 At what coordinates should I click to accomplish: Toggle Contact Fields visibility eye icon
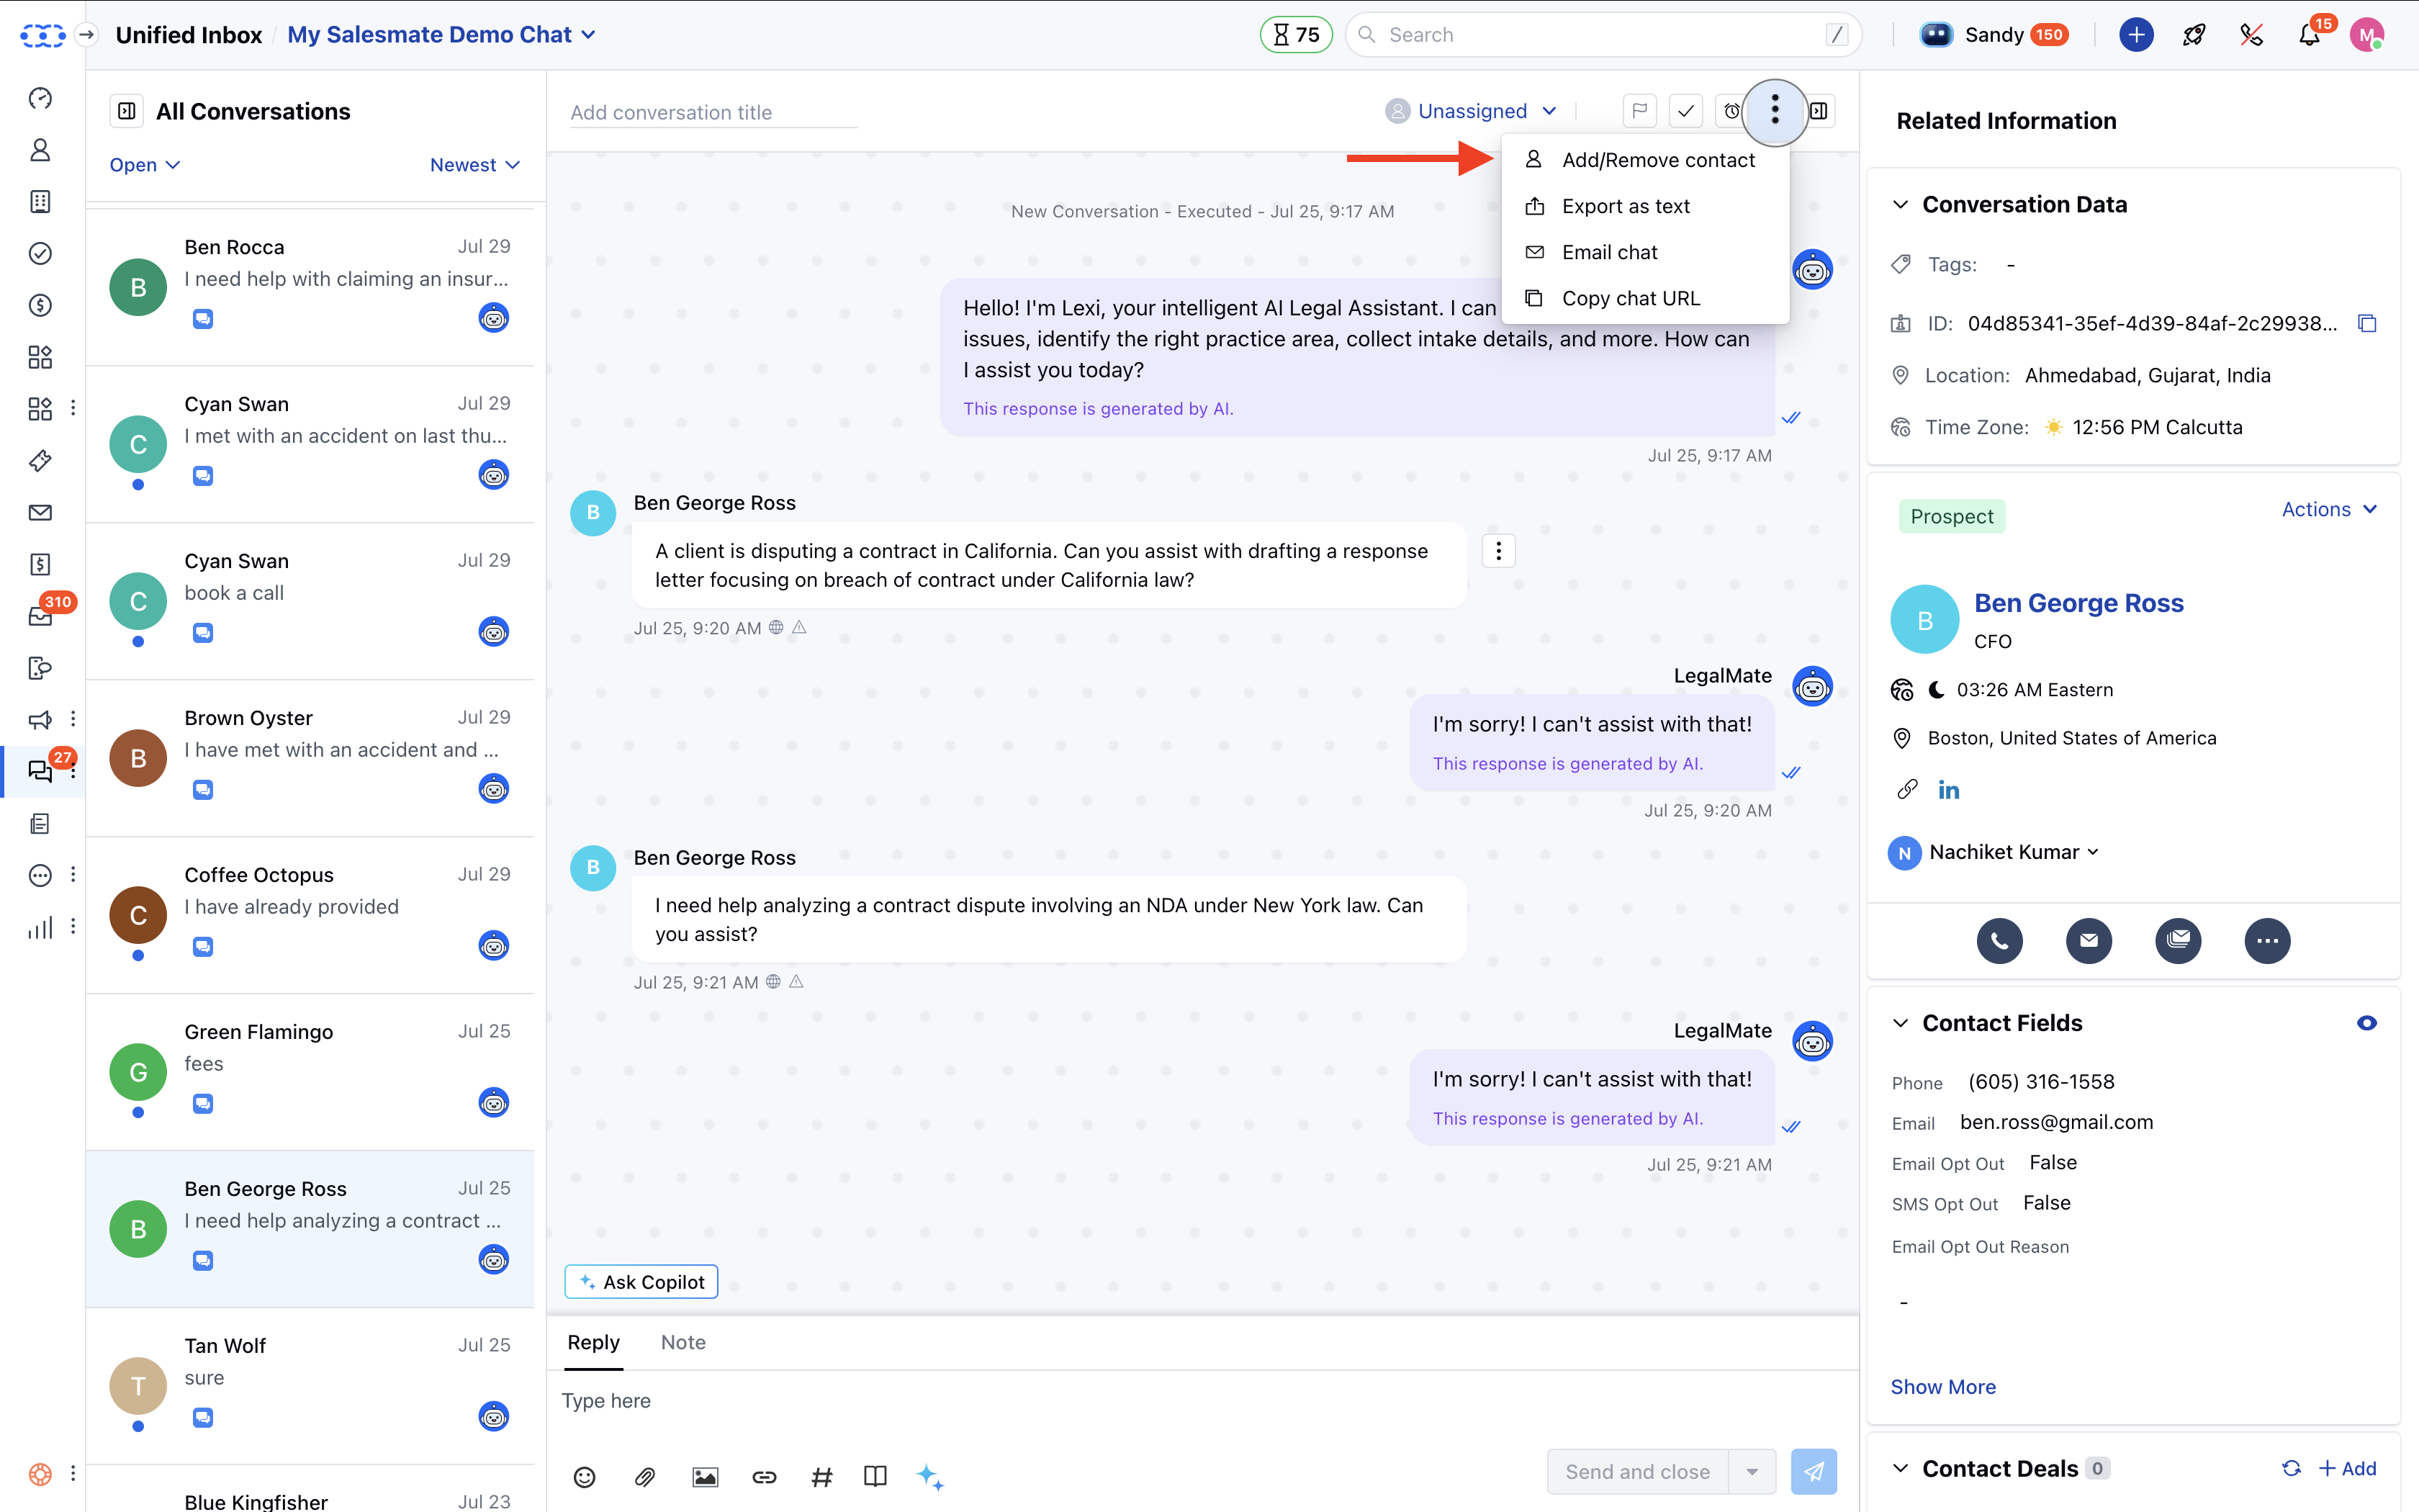[2366, 1023]
